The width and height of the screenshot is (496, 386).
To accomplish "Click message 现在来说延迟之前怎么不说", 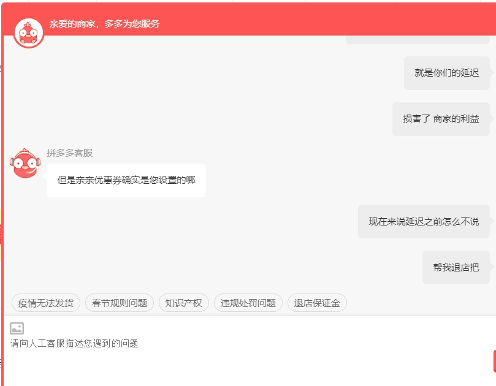I will 424,221.
